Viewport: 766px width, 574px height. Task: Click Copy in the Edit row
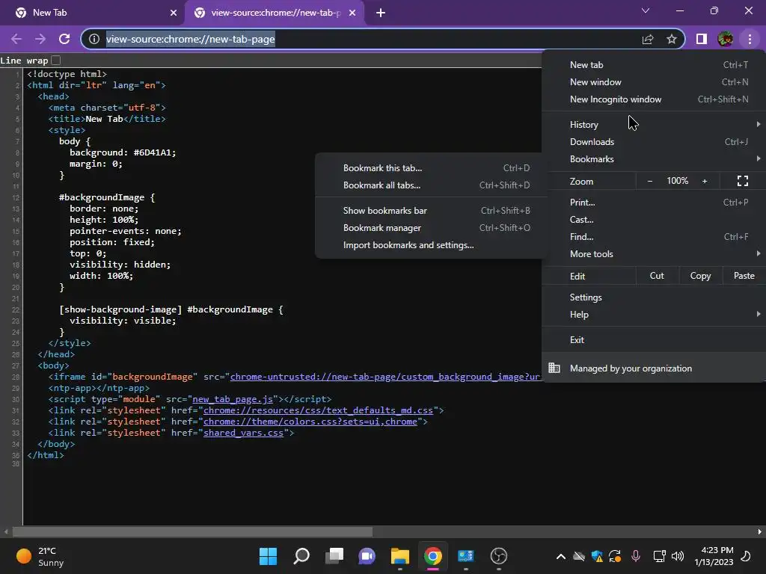(x=700, y=276)
